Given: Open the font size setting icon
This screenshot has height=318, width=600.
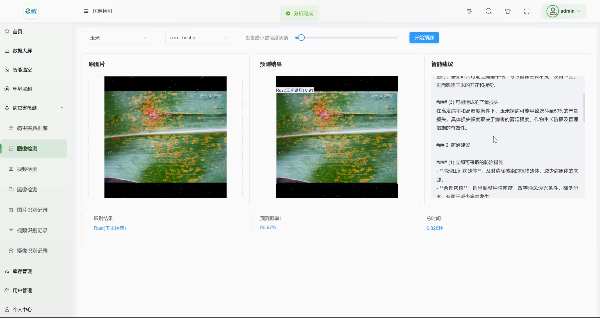Looking at the screenshot, I should [469, 11].
